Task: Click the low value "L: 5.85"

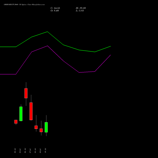Action: [x=80, y=11]
